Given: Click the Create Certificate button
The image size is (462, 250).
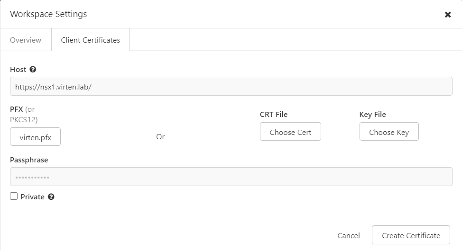Looking at the screenshot, I should (x=411, y=235).
